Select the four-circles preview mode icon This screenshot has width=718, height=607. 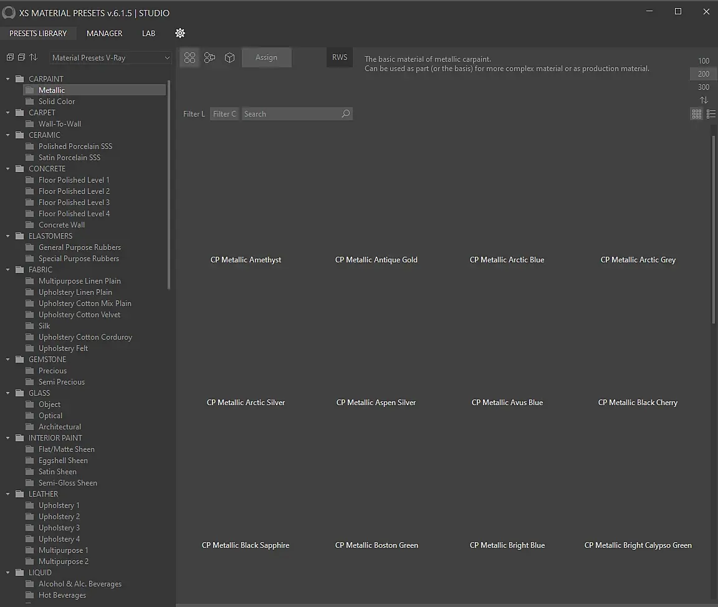point(190,57)
